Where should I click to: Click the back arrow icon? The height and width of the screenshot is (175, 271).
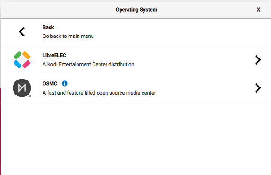(x=22, y=32)
